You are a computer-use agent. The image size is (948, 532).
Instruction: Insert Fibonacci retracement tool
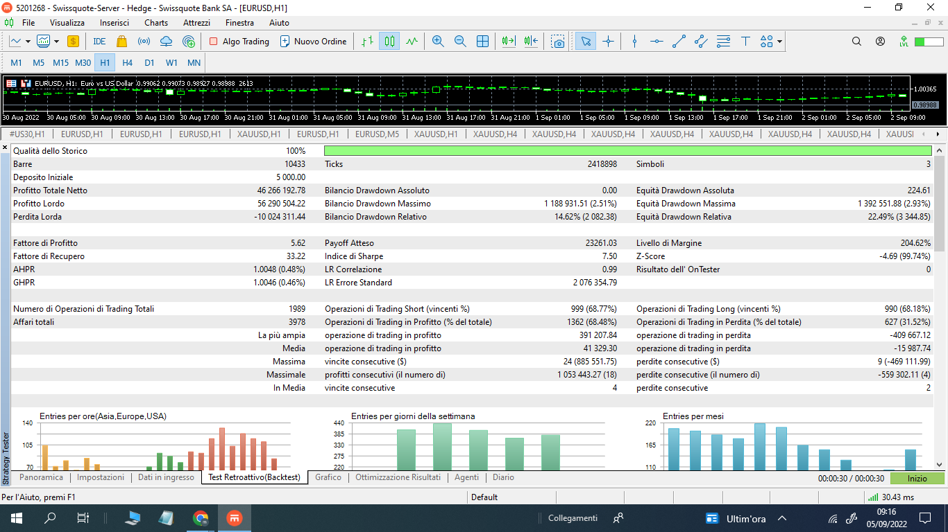click(723, 42)
